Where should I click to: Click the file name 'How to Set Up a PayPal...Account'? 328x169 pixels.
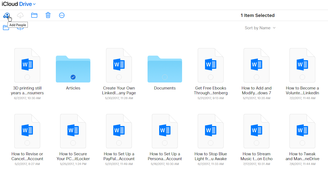pos(119,156)
